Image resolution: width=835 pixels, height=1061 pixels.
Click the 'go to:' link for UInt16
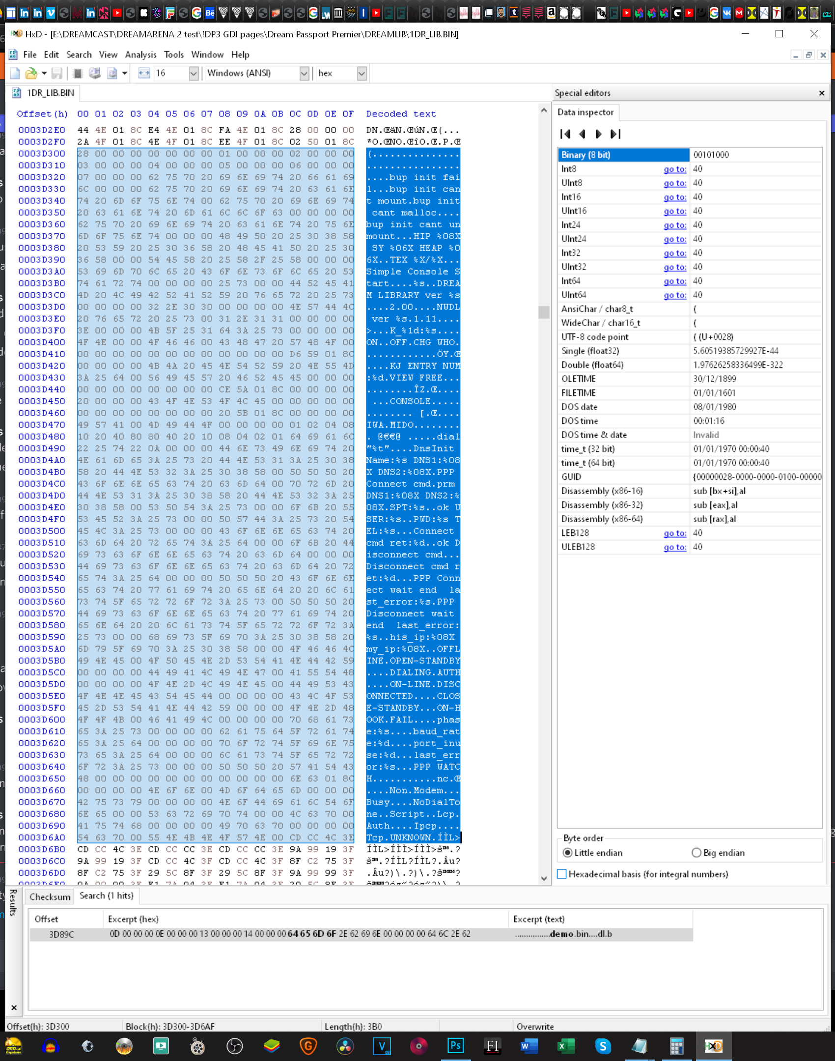point(675,211)
